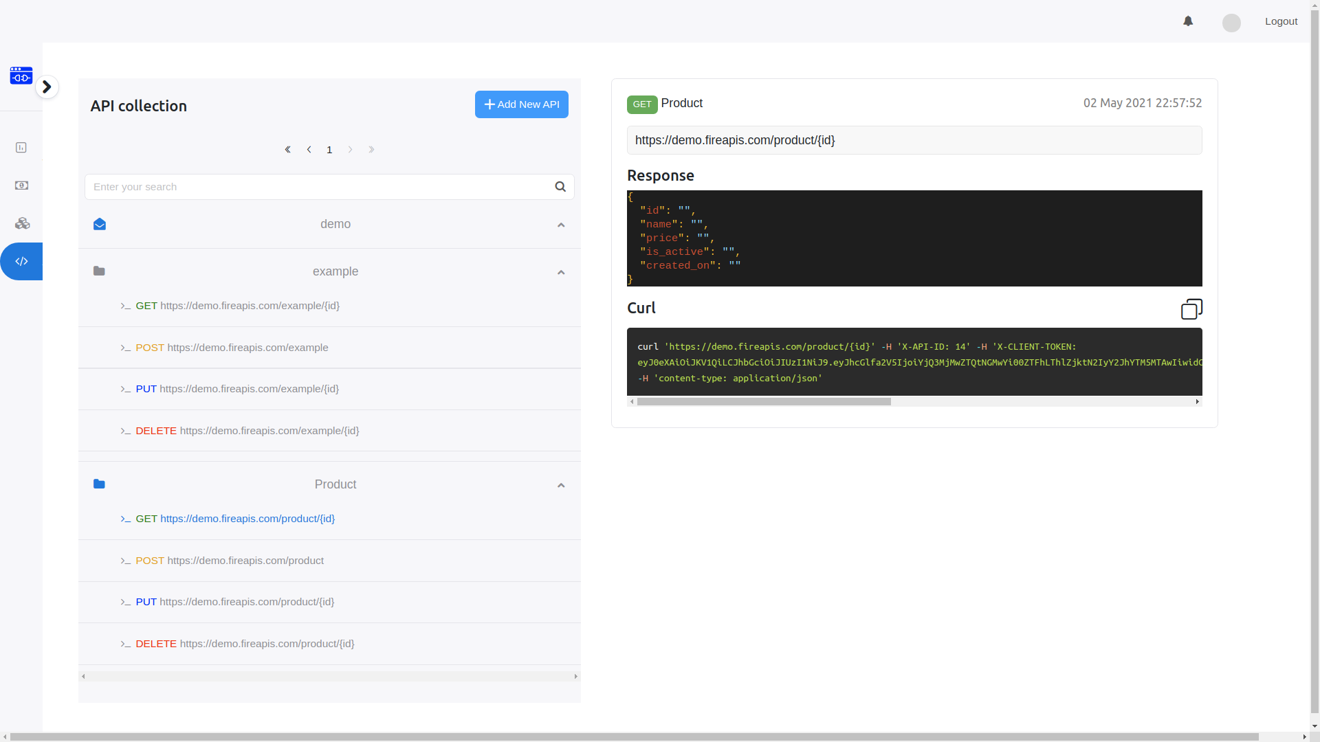This screenshot has height=742, width=1320.
Task: Open GET https://demo.fireapis.com/product/{id}
Action: click(235, 519)
